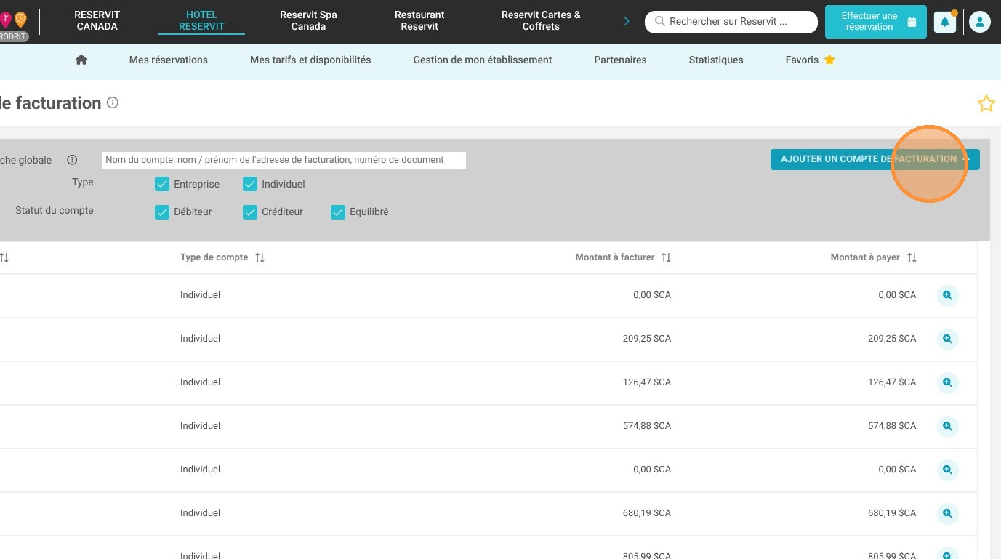Toggle the Créditeur status checkbox
The image size is (1001, 559).
(x=250, y=212)
